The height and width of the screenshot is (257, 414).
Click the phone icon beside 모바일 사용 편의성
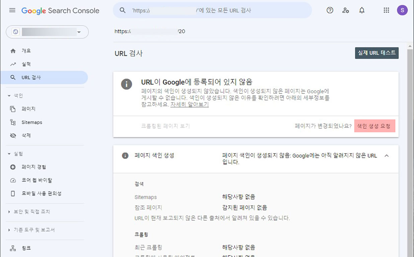coord(13,193)
